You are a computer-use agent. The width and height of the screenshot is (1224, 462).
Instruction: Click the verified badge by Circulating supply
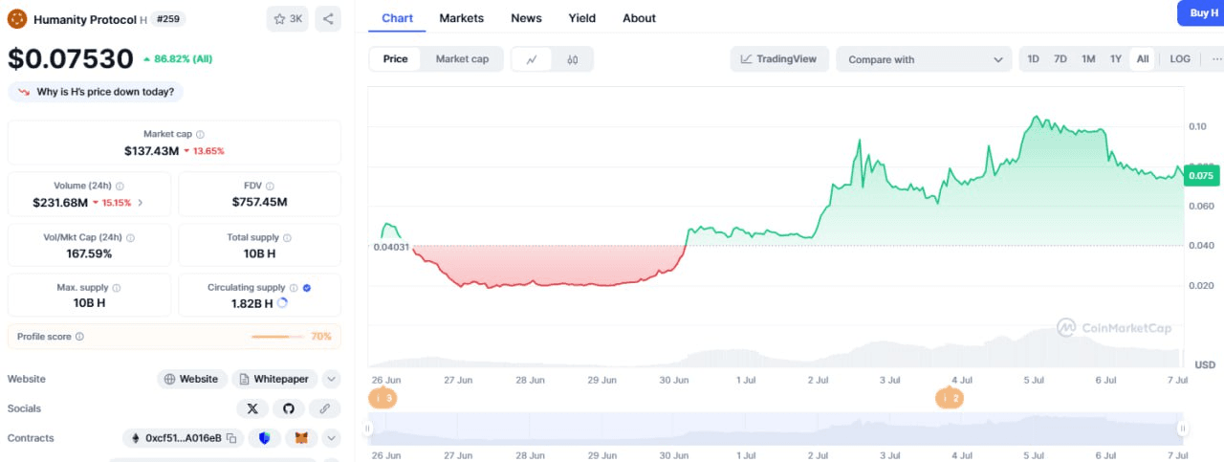point(306,288)
